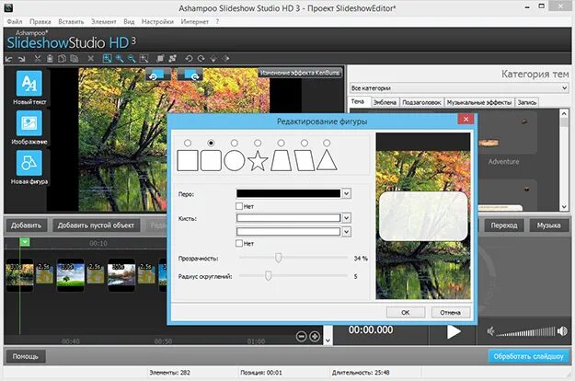Click rotate-right button above the preview image
The height and width of the screenshot is (381, 575).
(190, 75)
